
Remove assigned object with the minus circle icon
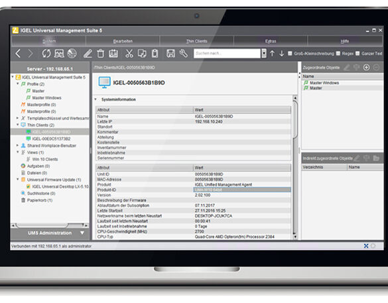click(x=376, y=67)
